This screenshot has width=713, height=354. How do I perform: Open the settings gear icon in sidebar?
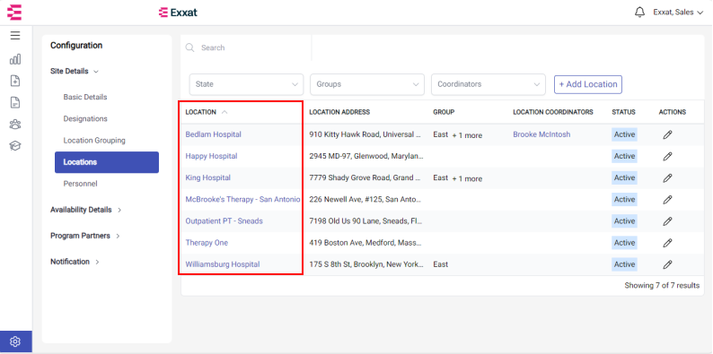click(x=15, y=341)
